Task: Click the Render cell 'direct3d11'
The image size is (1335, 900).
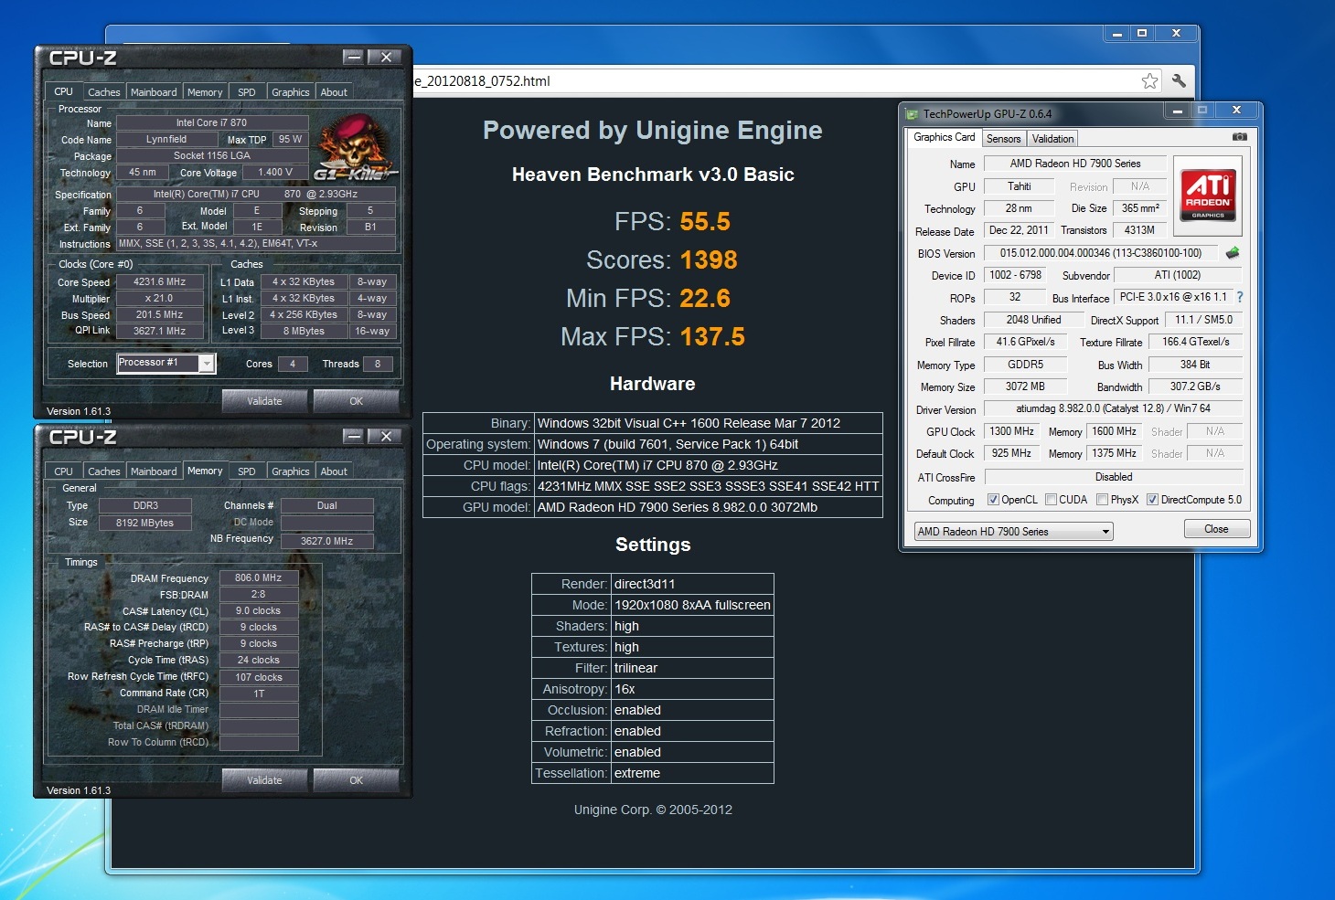Action: click(692, 584)
